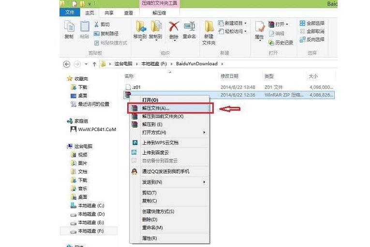Choose Rename (重命名(M)) in the context menu
The image size is (370, 247).
(x=169, y=227)
